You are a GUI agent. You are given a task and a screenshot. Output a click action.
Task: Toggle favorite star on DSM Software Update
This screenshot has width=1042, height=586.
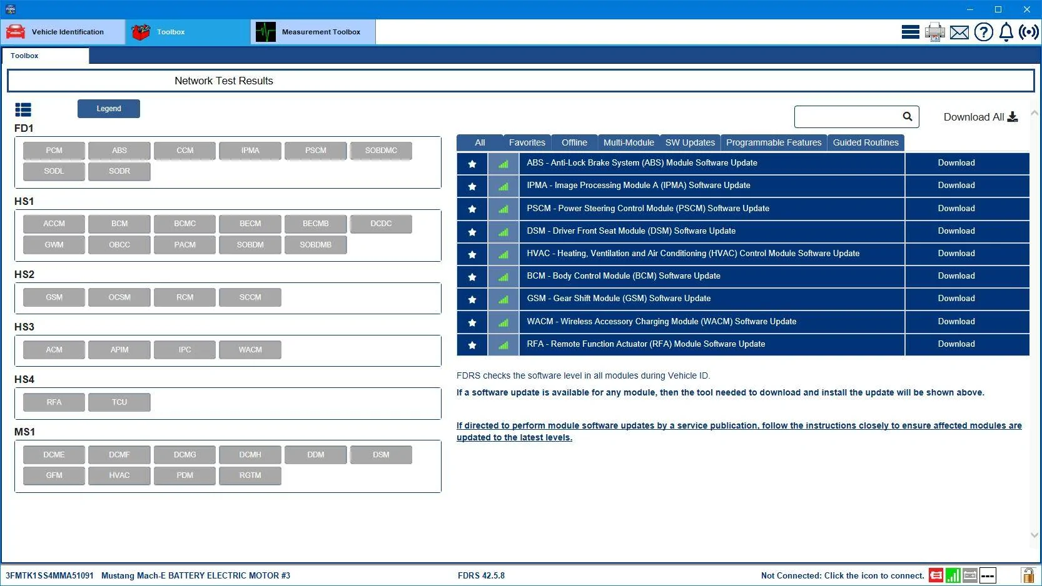pos(472,231)
